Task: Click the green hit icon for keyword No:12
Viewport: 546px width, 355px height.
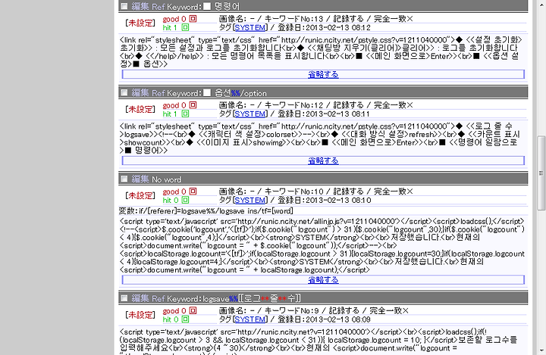Action: click(185, 114)
